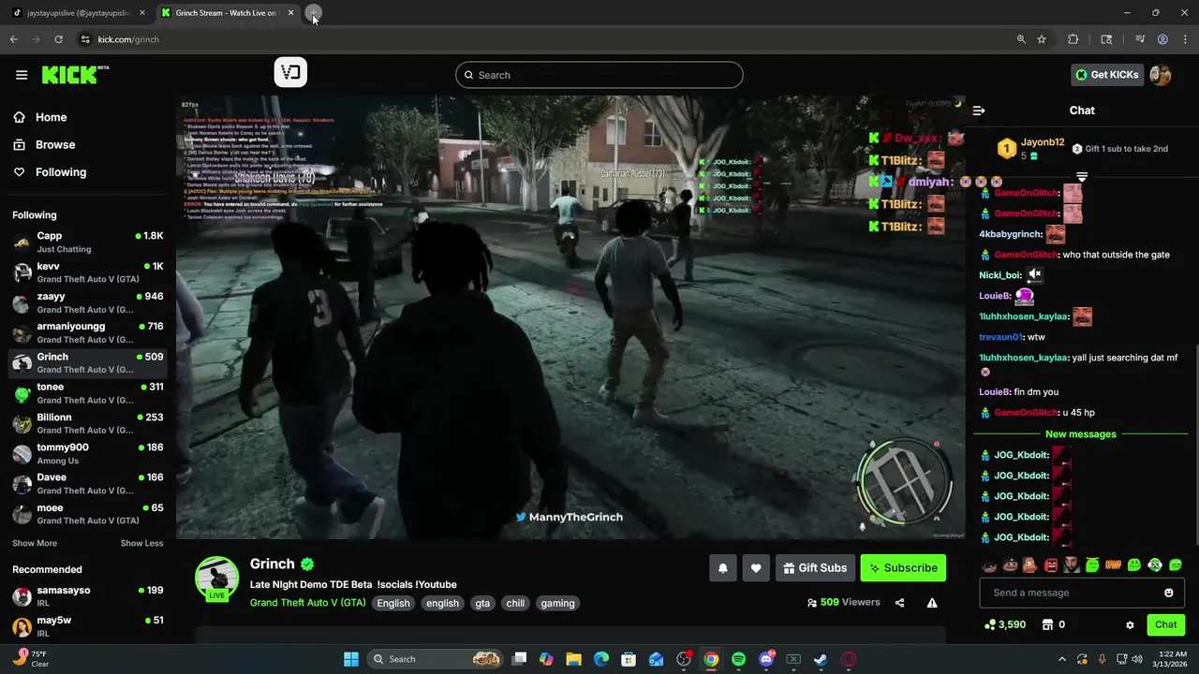1199x674 pixels.
Task: Click the English language tag
Action: tap(393, 603)
